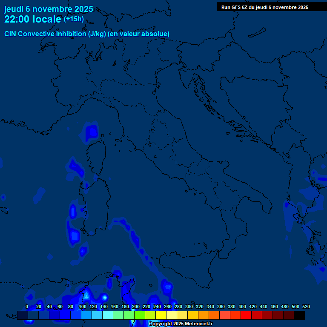Select the black legend swatch at scale end
The width and height of the screenshot is (327, 327).
299,316
